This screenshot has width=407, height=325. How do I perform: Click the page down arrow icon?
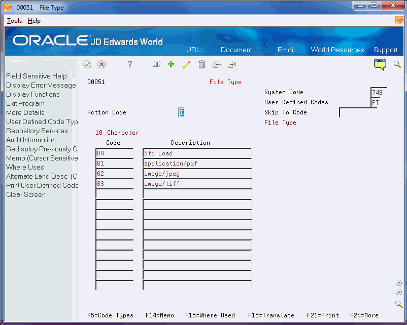[x=399, y=293]
